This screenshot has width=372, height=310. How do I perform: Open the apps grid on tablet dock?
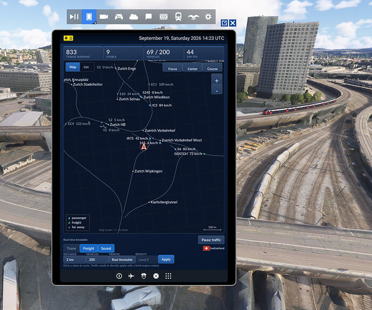pyautogui.click(x=168, y=276)
